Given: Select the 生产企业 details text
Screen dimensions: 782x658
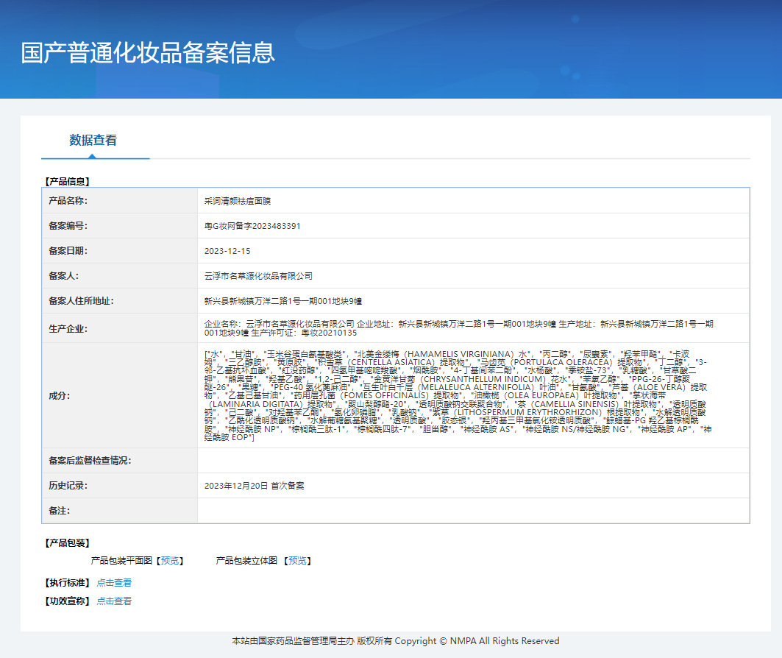Looking at the screenshot, I should (x=459, y=328).
